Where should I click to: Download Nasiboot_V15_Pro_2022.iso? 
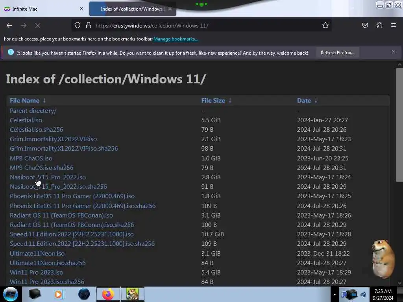point(48,177)
